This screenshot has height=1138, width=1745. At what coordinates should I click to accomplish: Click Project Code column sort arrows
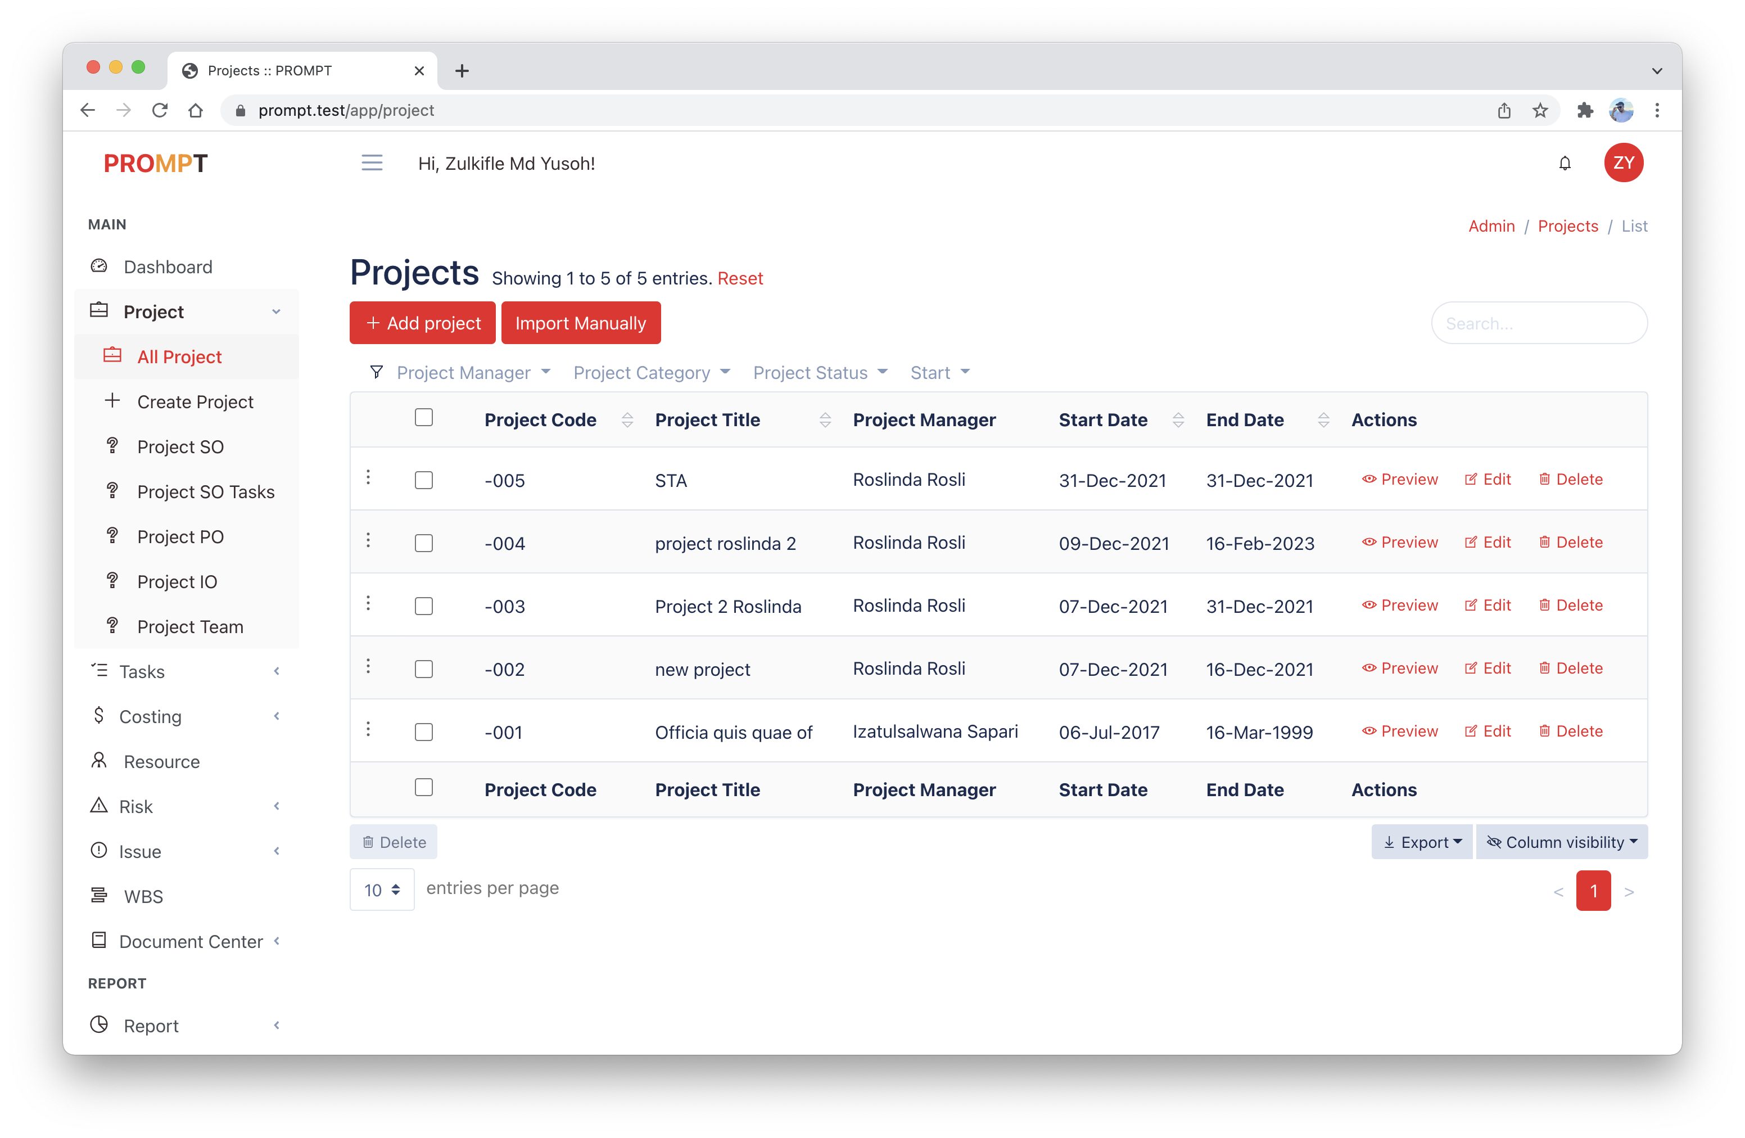pyautogui.click(x=627, y=420)
